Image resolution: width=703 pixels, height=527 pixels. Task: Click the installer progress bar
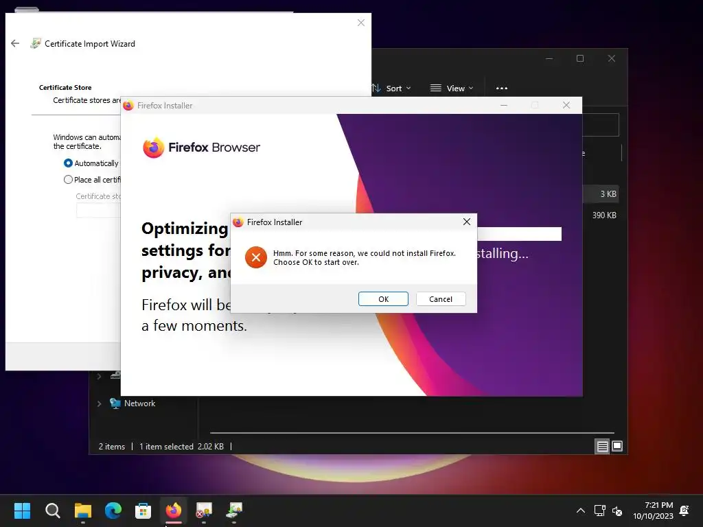[519, 234]
